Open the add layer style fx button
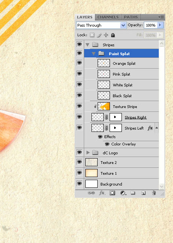The height and width of the screenshot is (243, 173). [x=102, y=193]
